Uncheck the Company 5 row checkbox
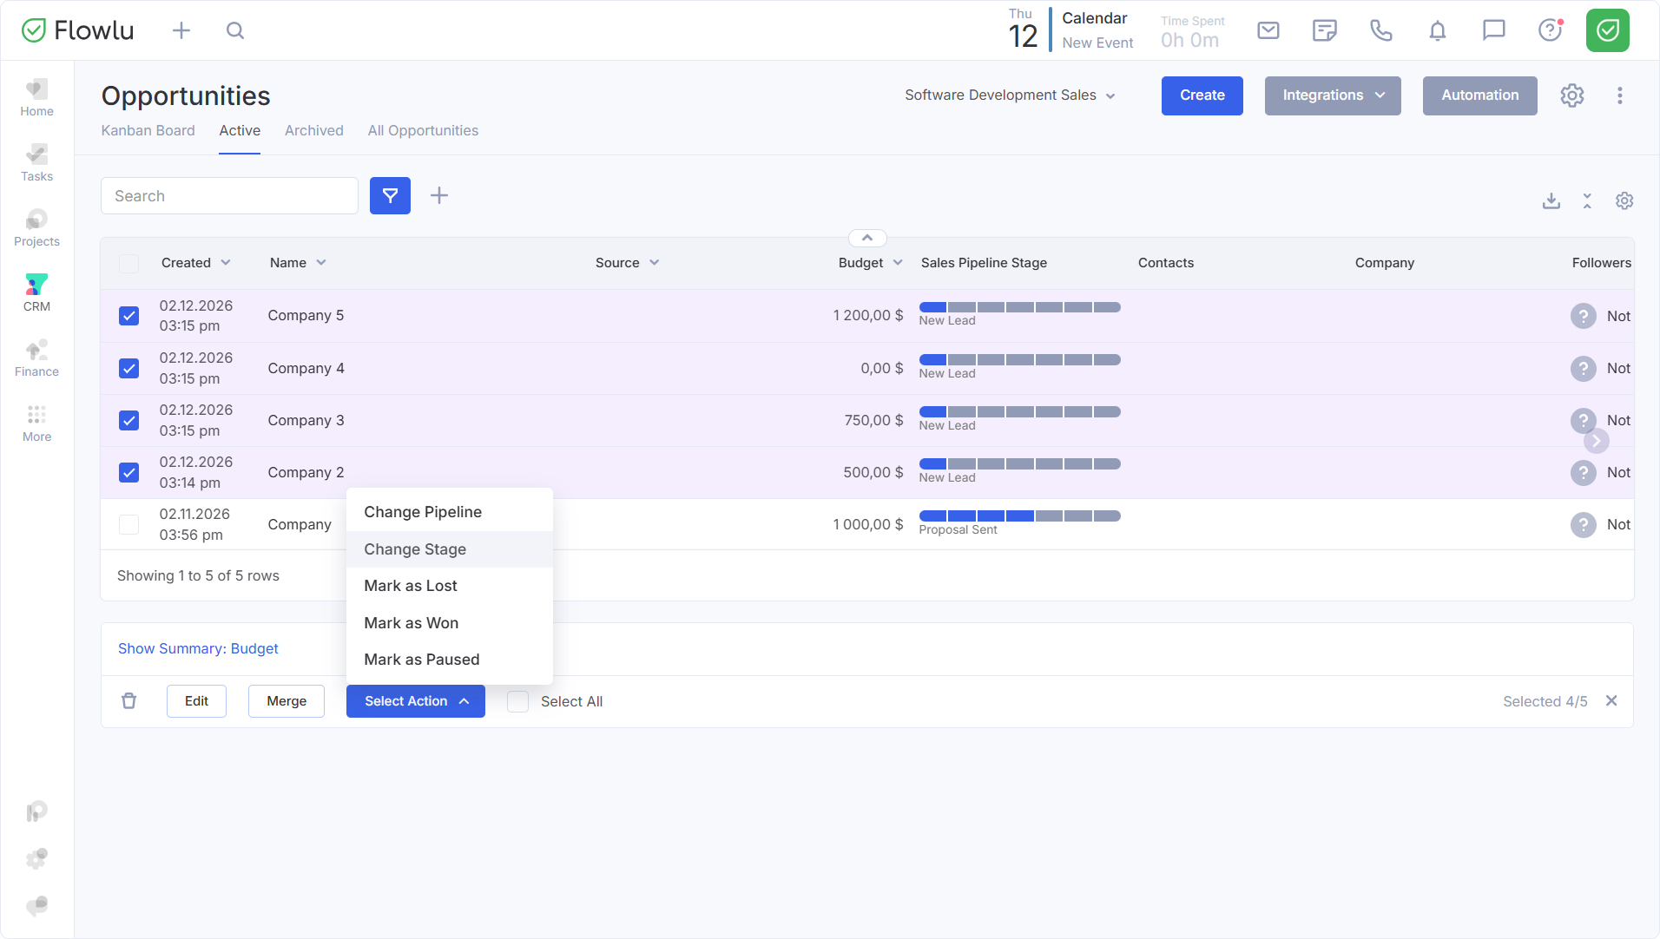The width and height of the screenshot is (1660, 939). [x=129, y=316]
